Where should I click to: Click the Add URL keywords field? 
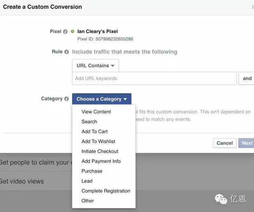(154, 78)
